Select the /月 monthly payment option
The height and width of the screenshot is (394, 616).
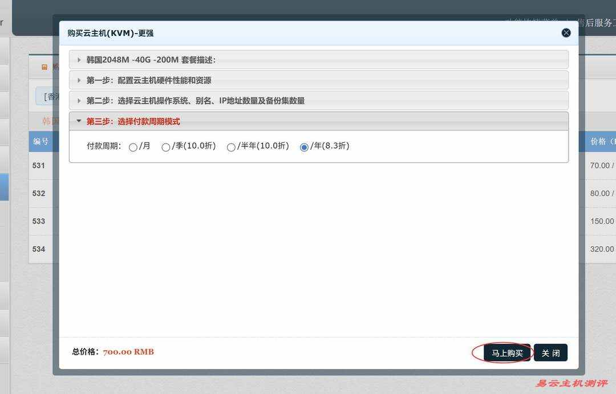click(133, 147)
